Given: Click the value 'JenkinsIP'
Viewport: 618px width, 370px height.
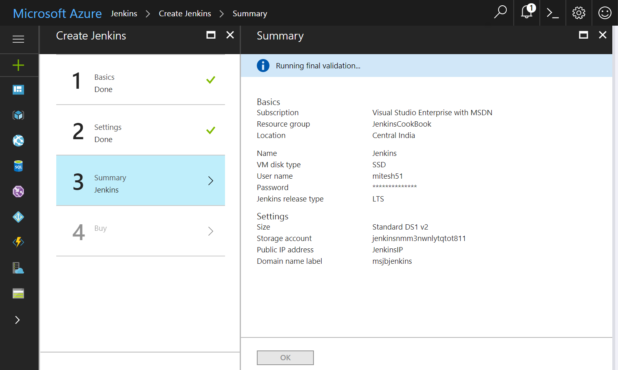Looking at the screenshot, I should [x=387, y=250].
